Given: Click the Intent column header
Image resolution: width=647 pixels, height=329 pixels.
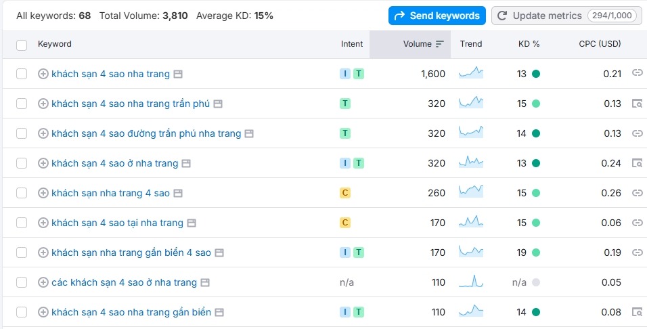Looking at the screenshot, I should [x=351, y=44].
